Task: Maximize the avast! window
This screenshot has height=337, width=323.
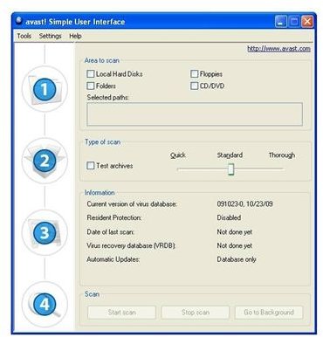Action: [294, 22]
